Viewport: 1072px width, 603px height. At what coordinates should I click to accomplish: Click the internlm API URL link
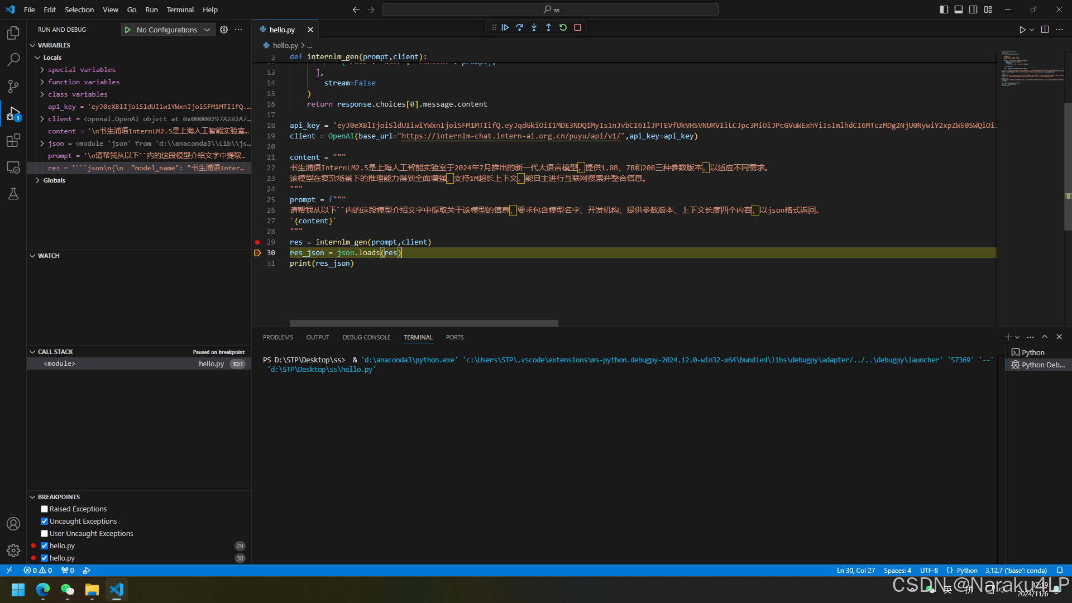click(x=511, y=136)
